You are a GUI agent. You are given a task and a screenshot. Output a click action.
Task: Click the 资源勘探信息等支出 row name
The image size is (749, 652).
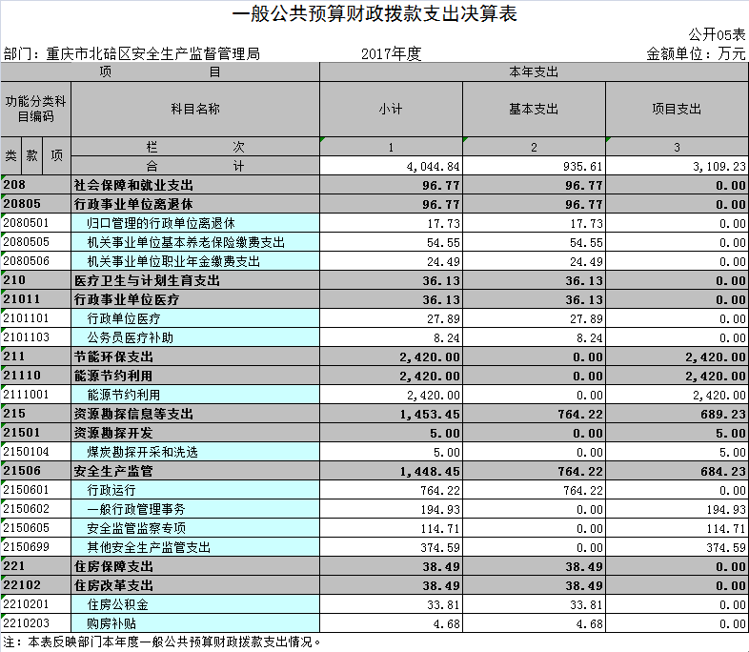[x=195, y=414]
